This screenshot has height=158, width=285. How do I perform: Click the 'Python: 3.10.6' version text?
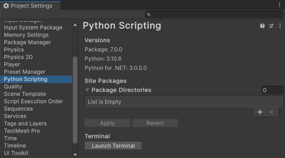click(x=103, y=59)
